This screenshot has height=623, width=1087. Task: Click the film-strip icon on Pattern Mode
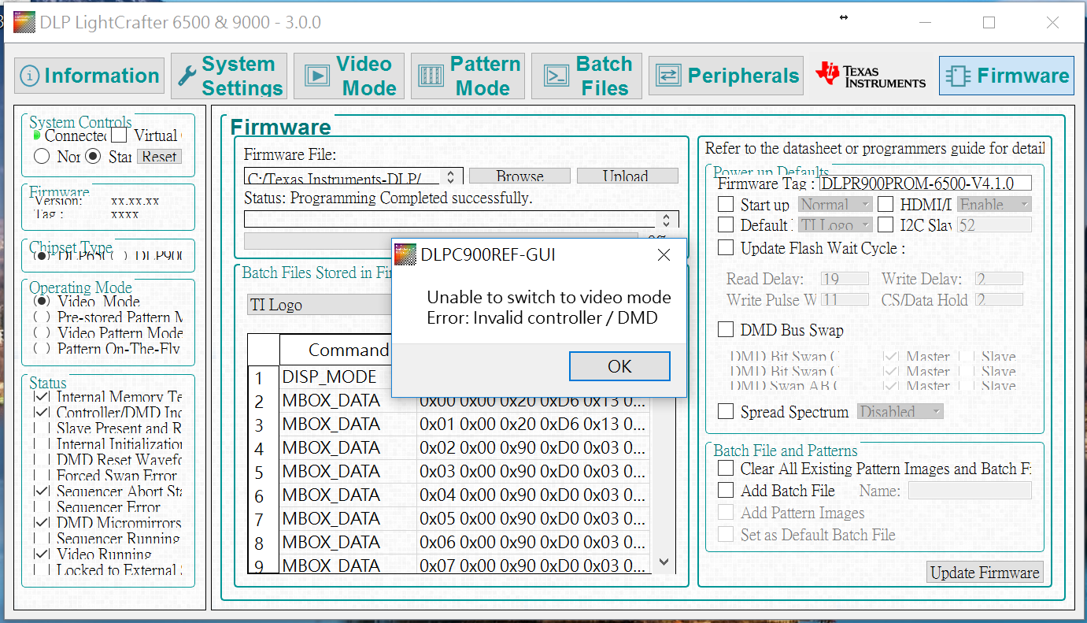pos(431,76)
